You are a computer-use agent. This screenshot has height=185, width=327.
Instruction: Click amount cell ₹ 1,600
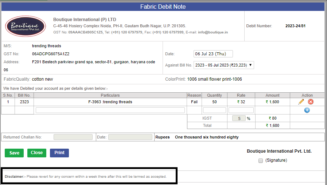pyautogui.click(x=272, y=102)
